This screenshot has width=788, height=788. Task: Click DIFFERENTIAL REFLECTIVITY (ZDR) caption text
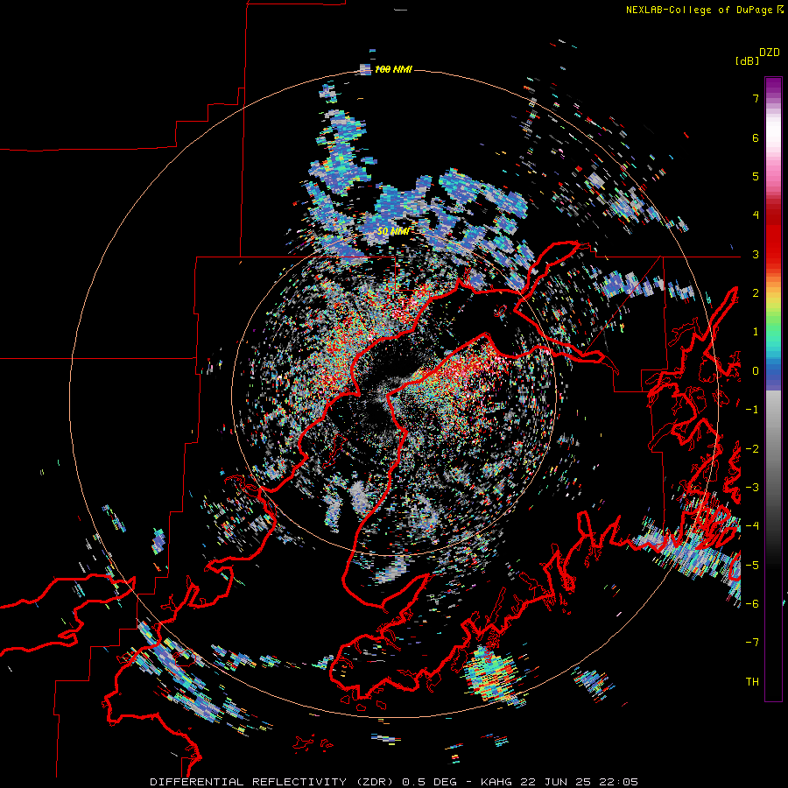[x=273, y=782]
